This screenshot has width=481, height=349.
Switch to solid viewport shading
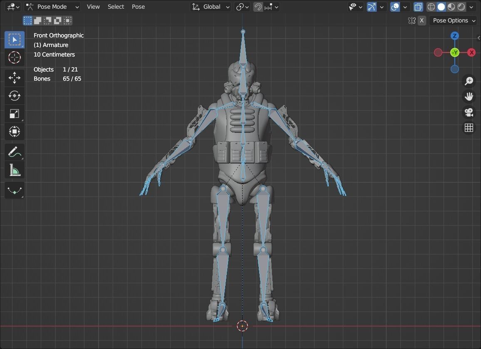(441, 7)
